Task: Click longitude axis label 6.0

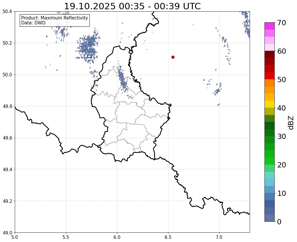Action: (117, 237)
